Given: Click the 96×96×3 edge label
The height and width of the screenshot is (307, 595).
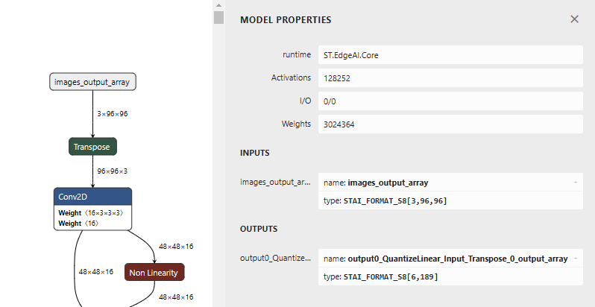Looking at the screenshot, I should [113, 171].
